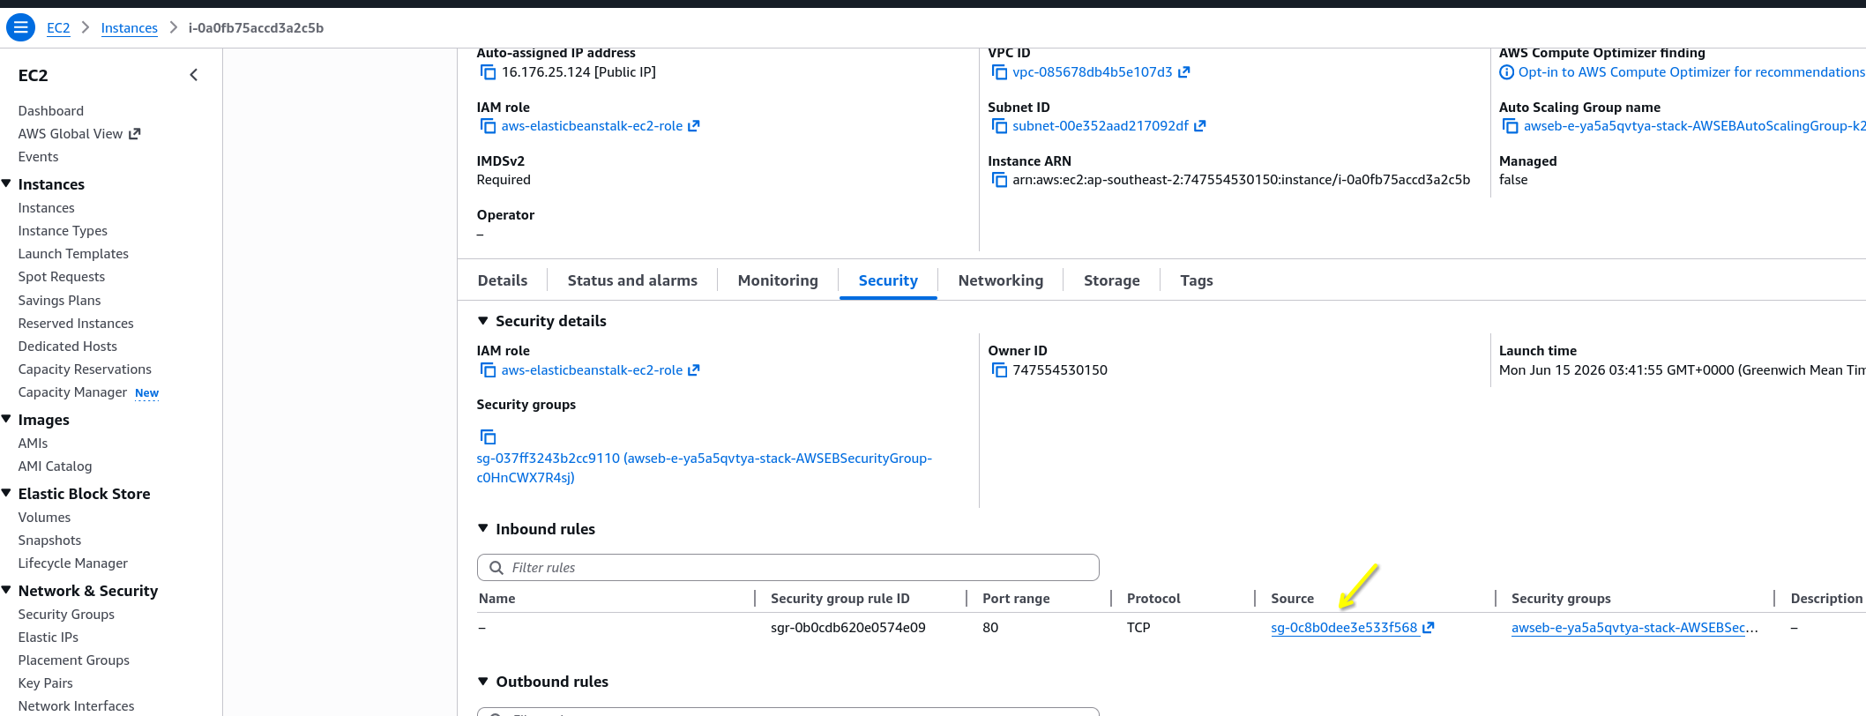This screenshot has width=1866, height=716.
Task: Open the vpc-085678db4b5e107d3 link
Action: (1093, 72)
